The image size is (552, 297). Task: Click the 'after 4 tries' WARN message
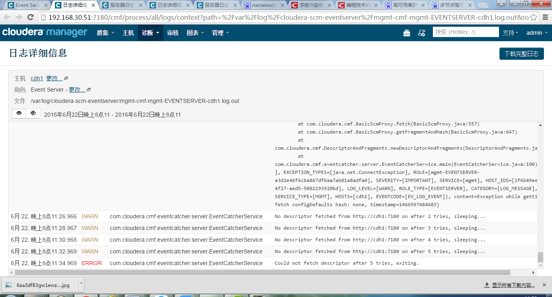click(x=380, y=240)
